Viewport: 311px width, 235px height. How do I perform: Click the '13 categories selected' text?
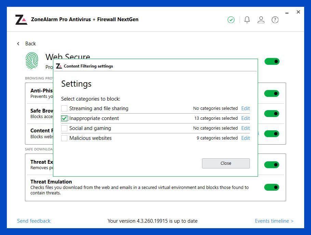coord(216,118)
